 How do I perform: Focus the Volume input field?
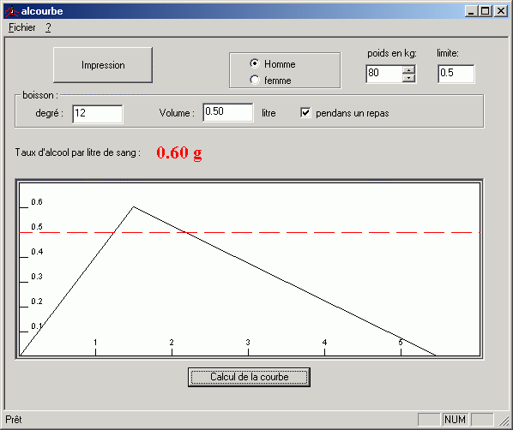point(228,112)
